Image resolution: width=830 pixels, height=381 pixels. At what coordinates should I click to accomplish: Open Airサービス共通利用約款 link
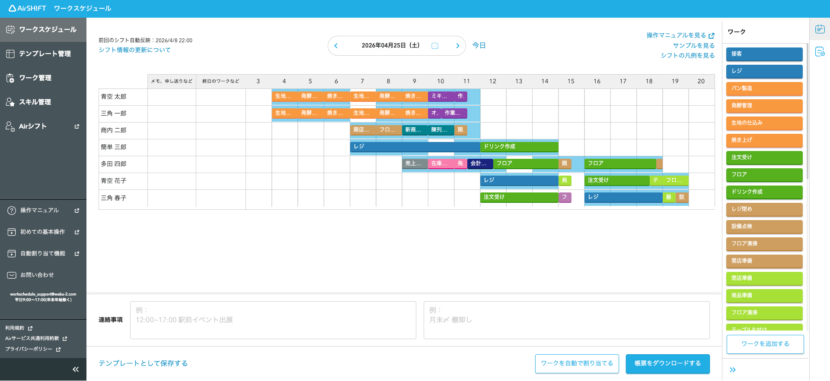pos(36,338)
